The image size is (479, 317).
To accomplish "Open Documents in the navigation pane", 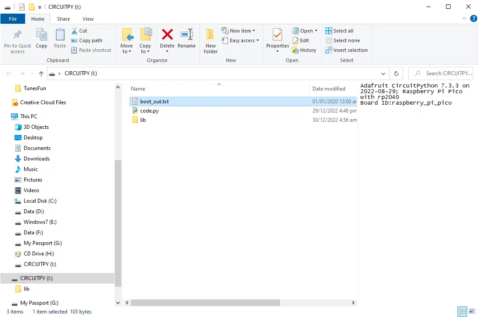I will click(33, 148).
